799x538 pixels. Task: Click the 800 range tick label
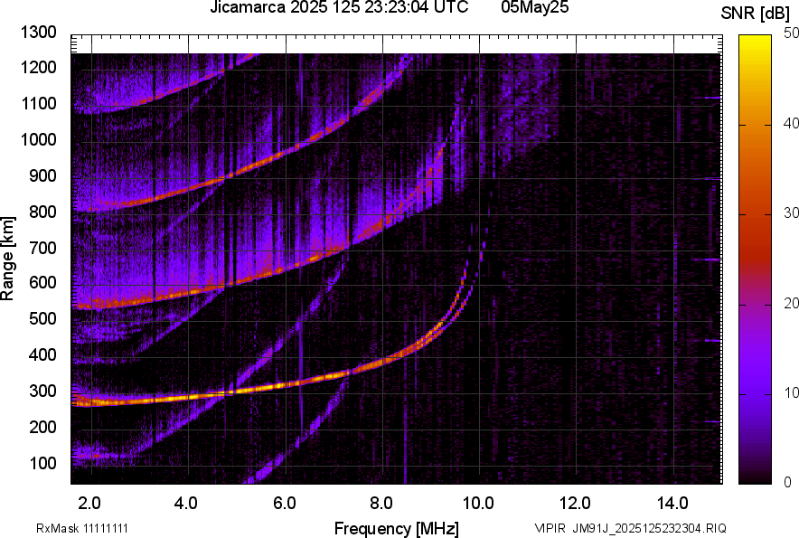click(x=42, y=211)
